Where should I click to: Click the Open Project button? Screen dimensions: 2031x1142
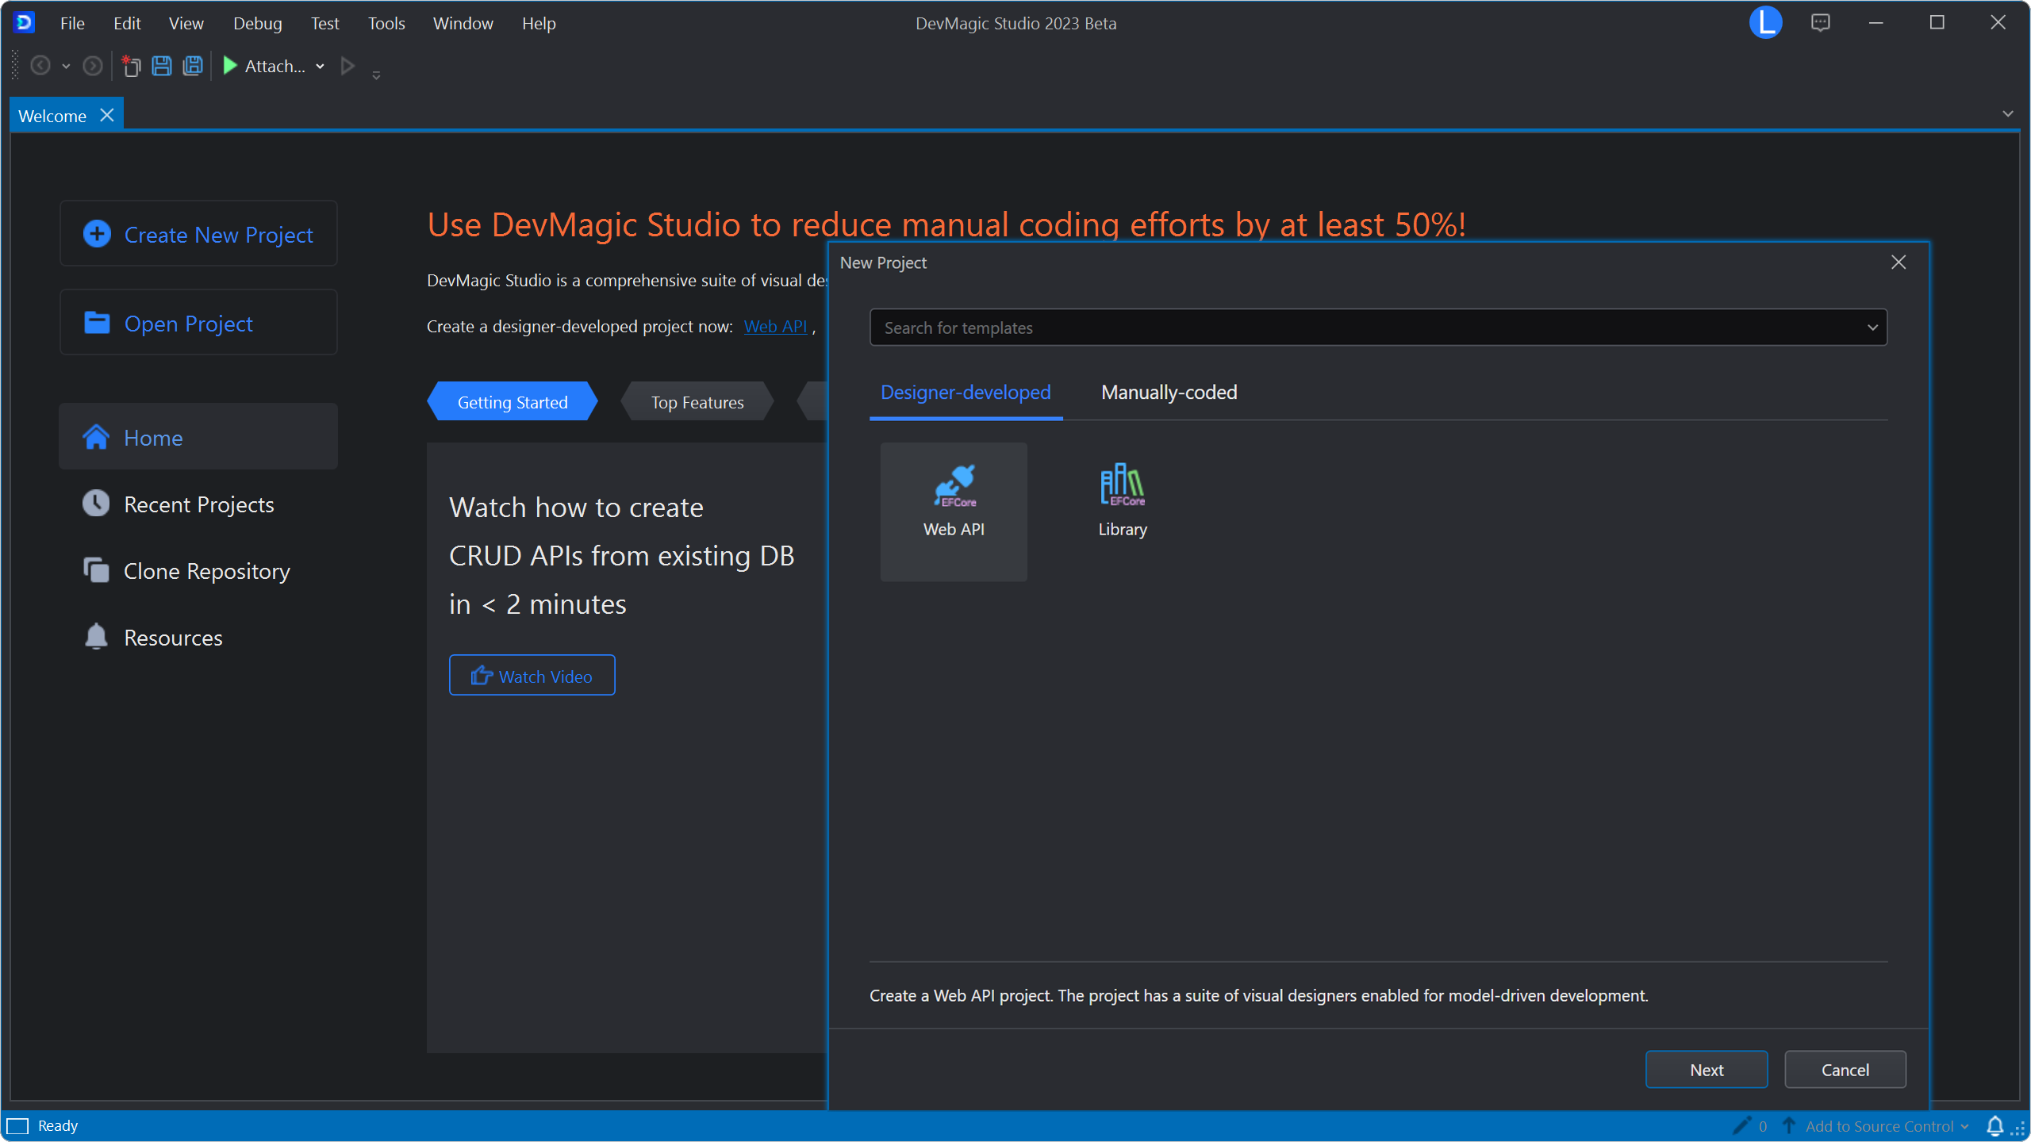point(198,323)
